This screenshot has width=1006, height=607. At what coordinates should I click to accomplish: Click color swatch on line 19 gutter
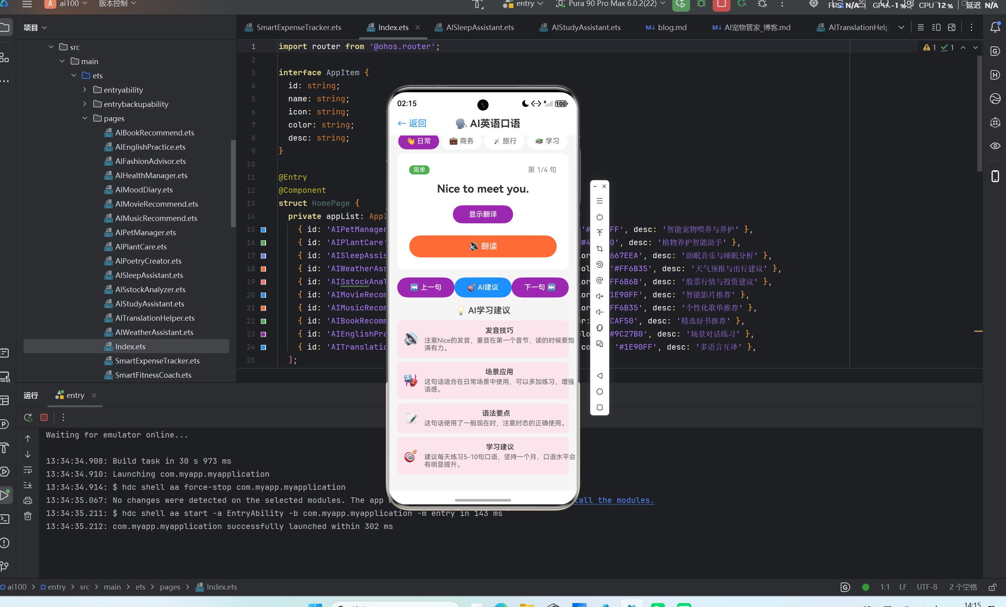click(x=263, y=282)
